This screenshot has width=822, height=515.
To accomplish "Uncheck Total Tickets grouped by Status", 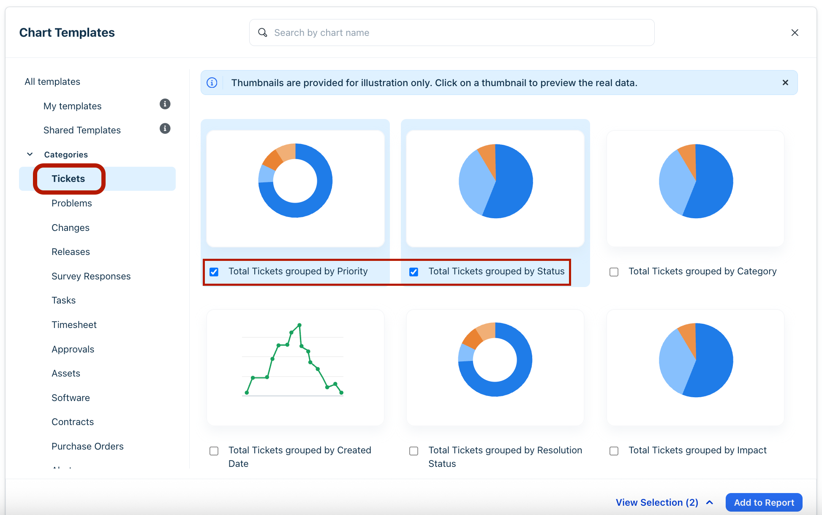I will tap(414, 272).
